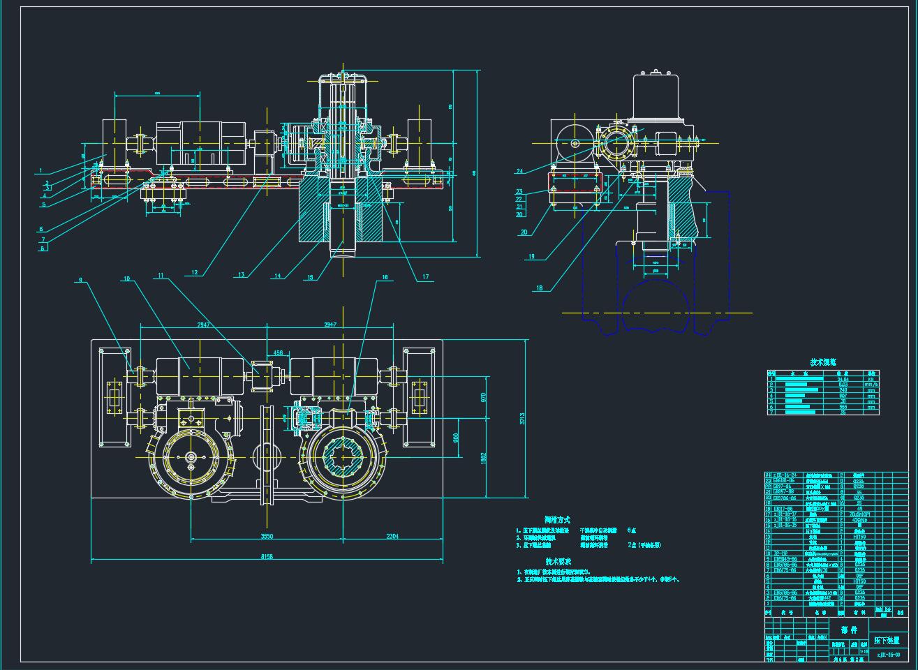
Task: Click the 技术规范 table heading
Action: tap(823, 362)
